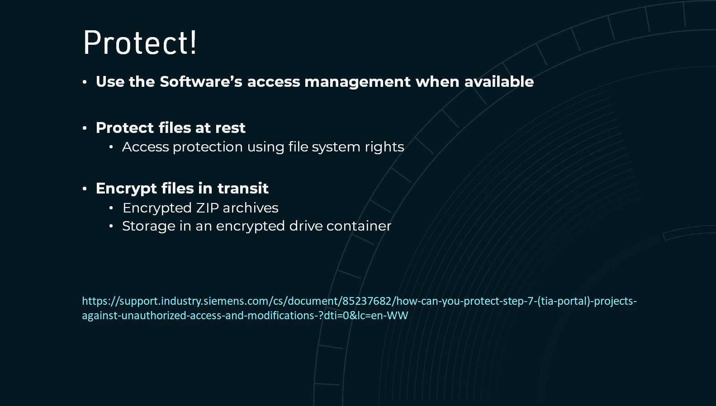Image resolution: width=716 pixels, height=406 pixels.
Task: Select "Access protection using file system rights" text
Action: pos(263,147)
